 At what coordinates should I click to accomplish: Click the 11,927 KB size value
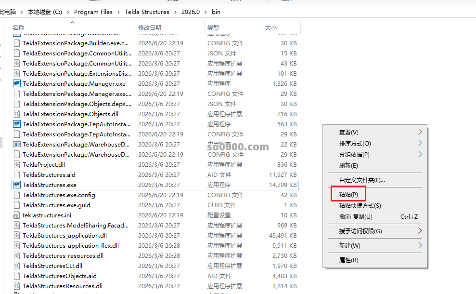pos(283,175)
